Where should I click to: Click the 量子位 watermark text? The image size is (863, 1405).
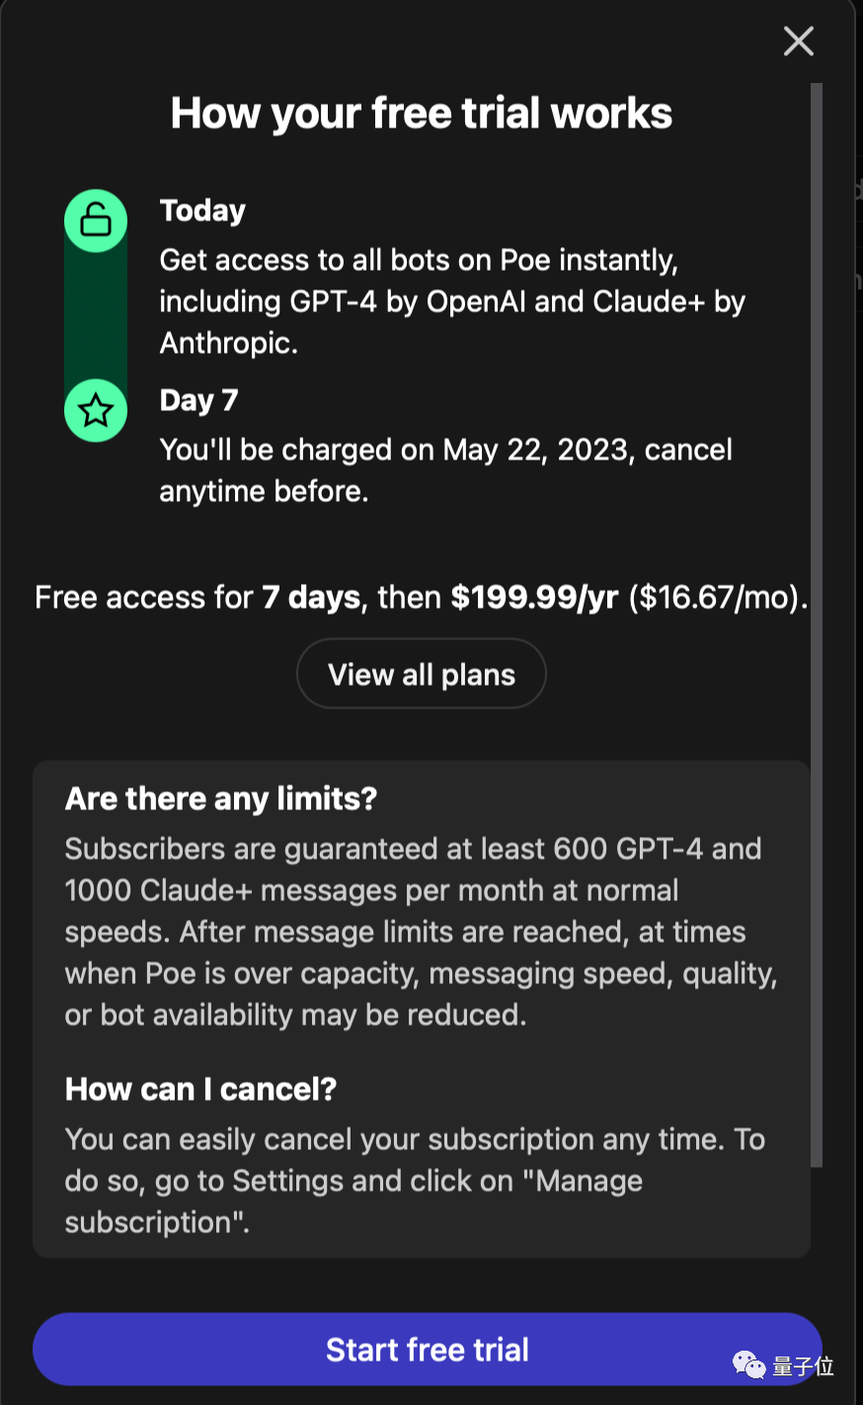point(803,1366)
